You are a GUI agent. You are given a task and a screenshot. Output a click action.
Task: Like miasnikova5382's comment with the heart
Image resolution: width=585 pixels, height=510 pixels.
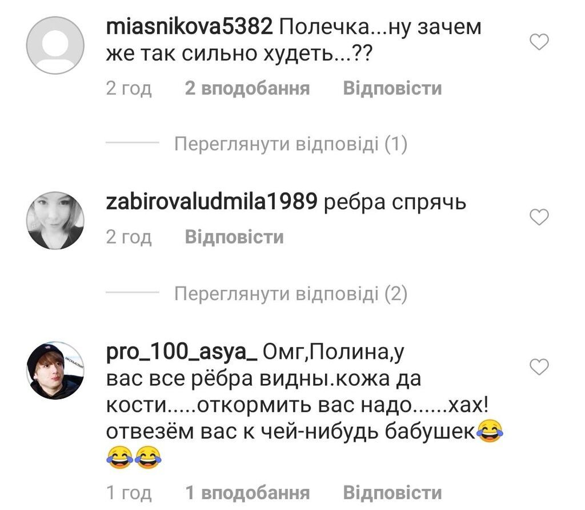[539, 42]
